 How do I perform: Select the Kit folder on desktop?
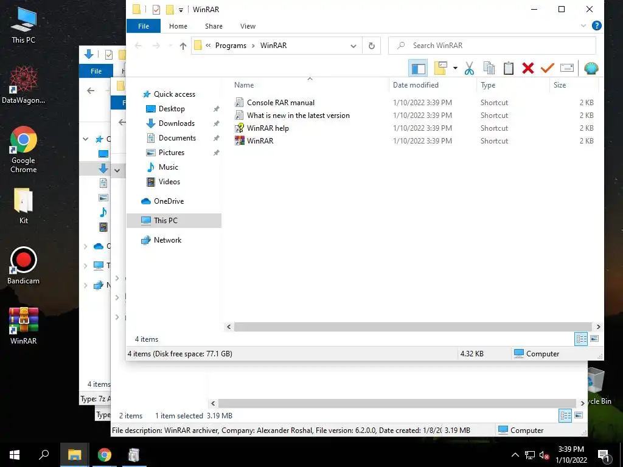pos(24,207)
